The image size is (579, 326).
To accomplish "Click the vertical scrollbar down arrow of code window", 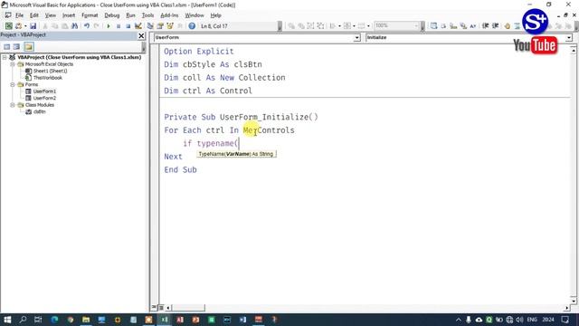I will [574, 301].
